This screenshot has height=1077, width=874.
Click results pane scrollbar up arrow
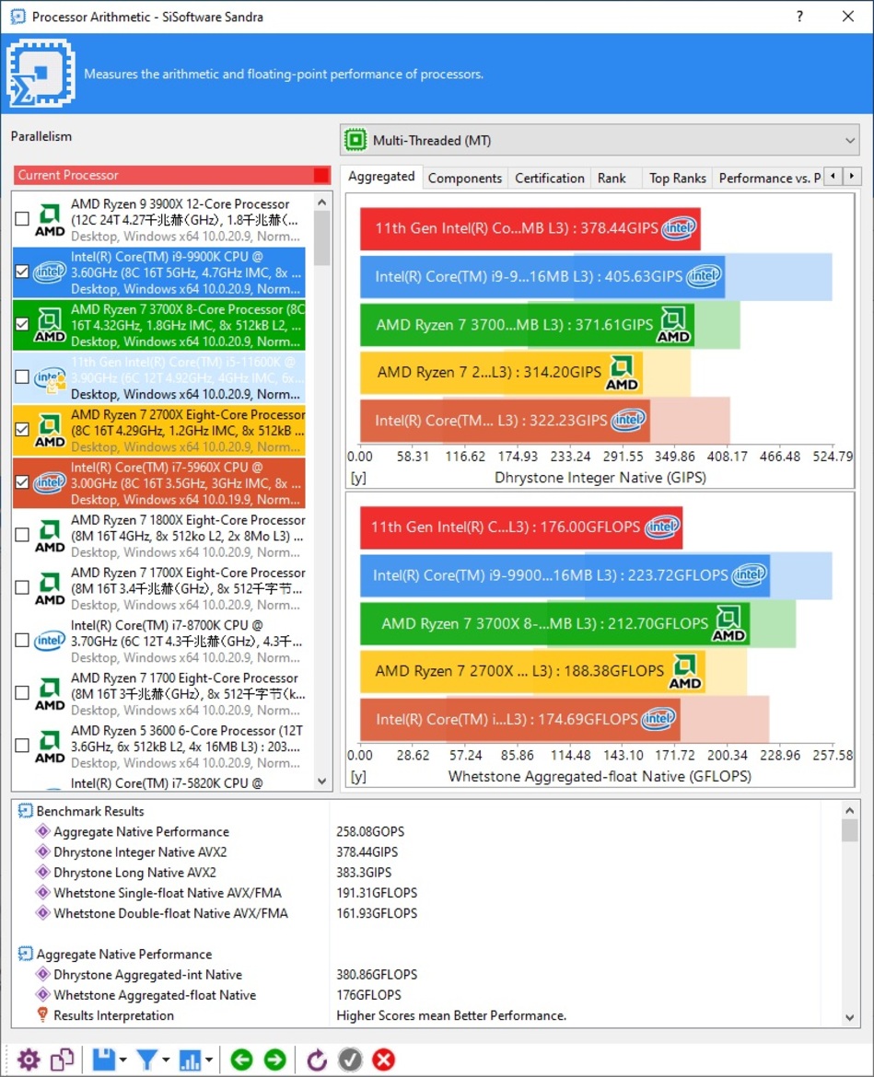coord(850,810)
